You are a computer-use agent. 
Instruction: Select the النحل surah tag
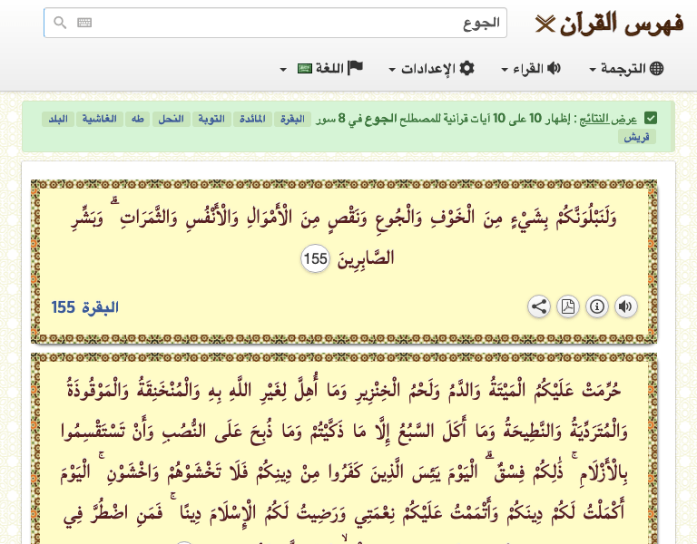pos(171,119)
